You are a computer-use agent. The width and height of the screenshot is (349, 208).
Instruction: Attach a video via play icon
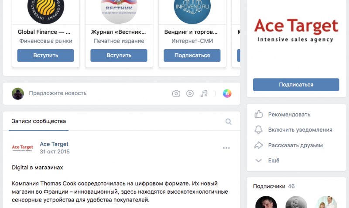190,93
